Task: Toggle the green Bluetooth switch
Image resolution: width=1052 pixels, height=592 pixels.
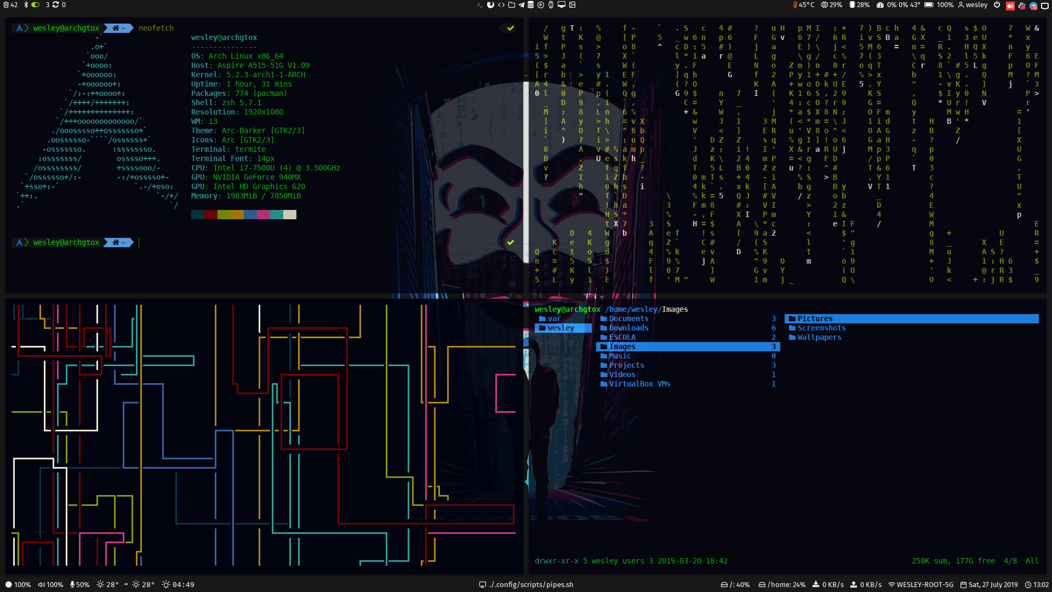Action: click(35, 5)
